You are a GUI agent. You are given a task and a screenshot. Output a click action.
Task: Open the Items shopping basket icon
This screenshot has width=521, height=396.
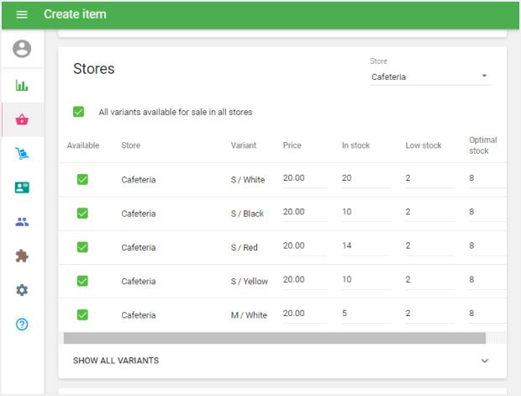(x=22, y=119)
